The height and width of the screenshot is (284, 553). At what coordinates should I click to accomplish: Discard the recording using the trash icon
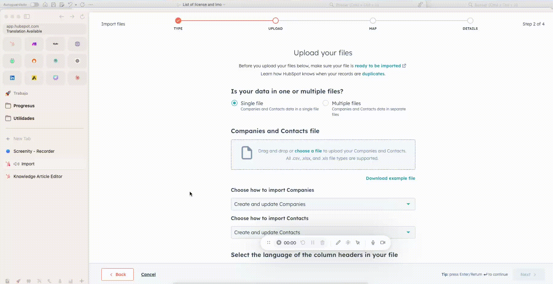(x=323, y=243)
